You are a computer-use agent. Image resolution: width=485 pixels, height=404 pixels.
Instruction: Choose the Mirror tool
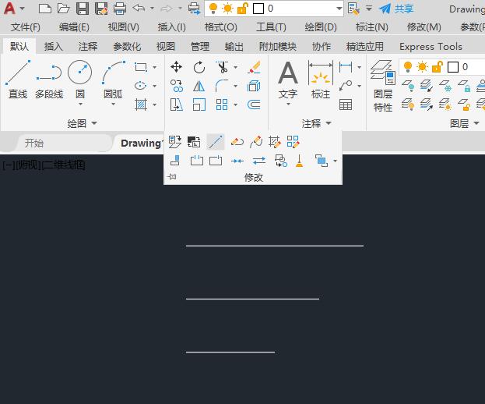point(199,86)
